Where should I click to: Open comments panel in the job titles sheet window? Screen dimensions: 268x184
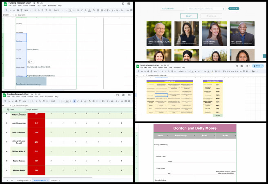[129, 4]
